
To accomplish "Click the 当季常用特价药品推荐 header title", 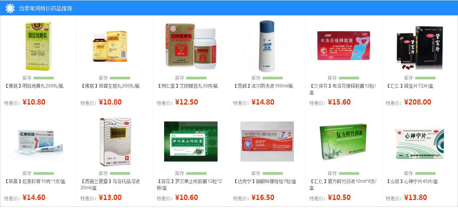I will point(45,8).
